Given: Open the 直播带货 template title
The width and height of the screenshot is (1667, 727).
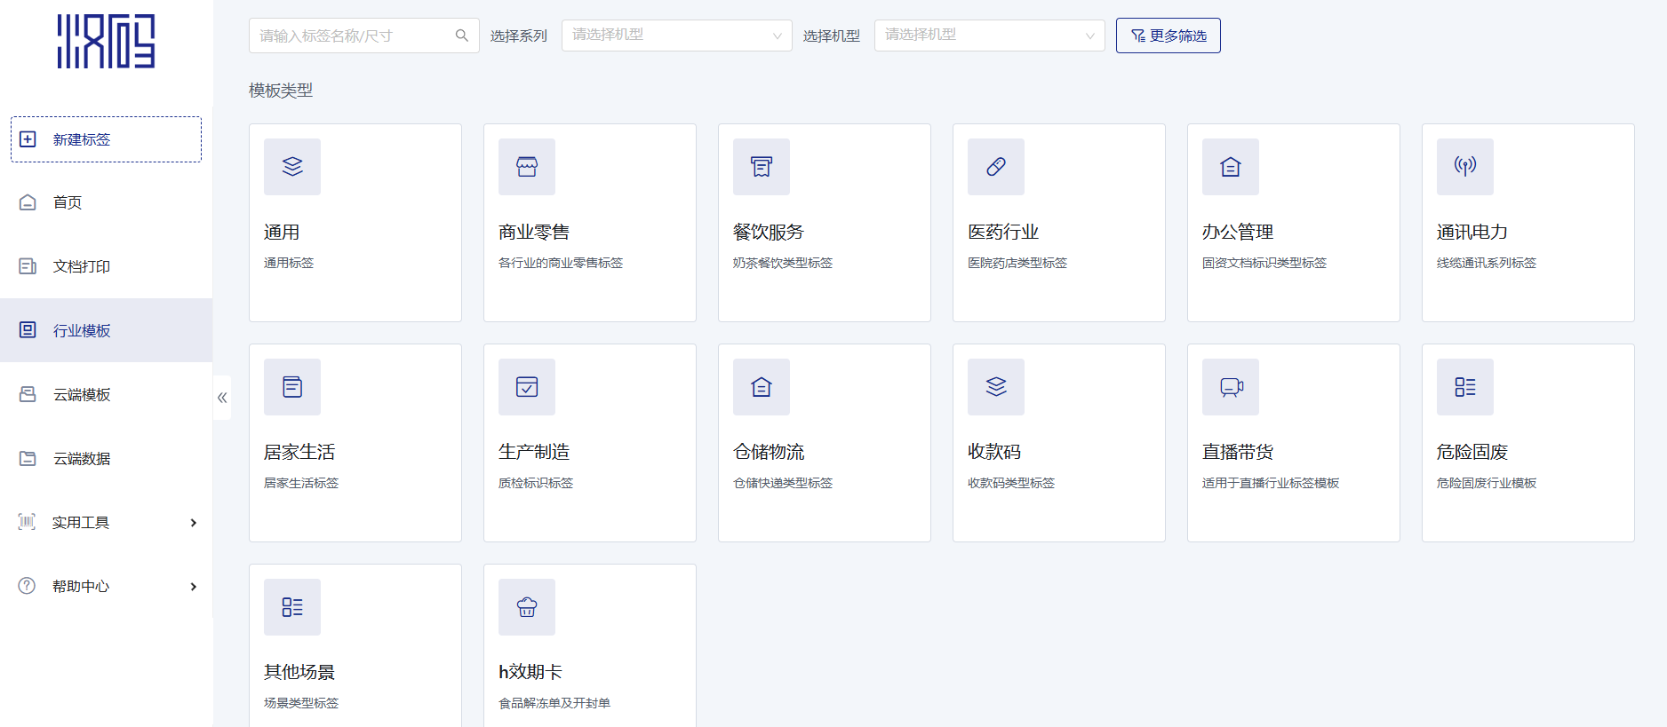Looking at the screenshot, I should pyautogui.click(x=1238, y=452).
